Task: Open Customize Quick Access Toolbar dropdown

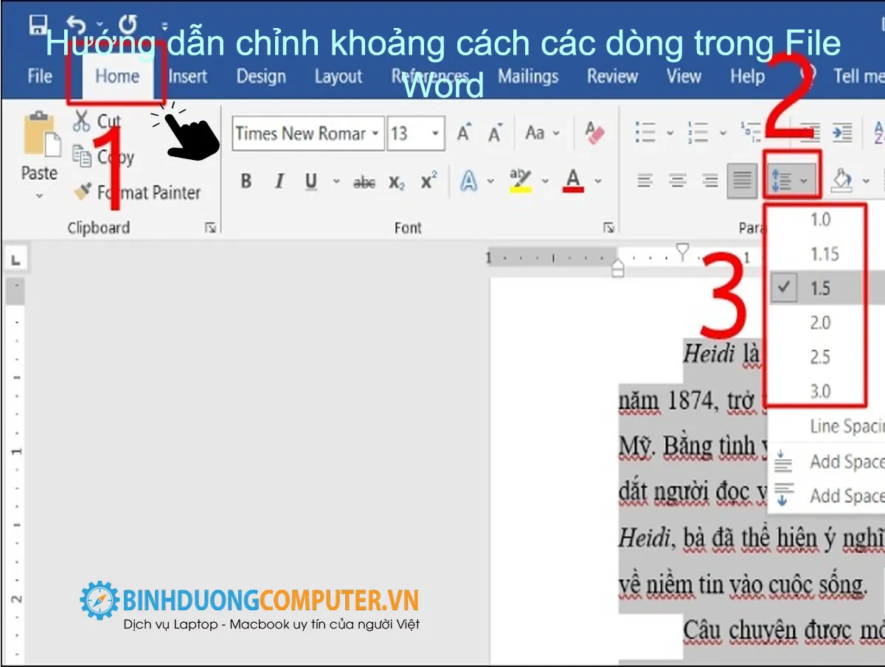Action: pos(164,27)
